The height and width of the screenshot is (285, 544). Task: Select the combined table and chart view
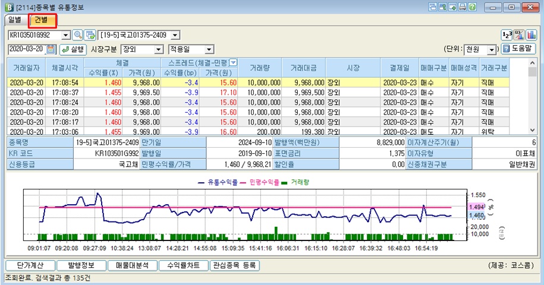[519, 34]
